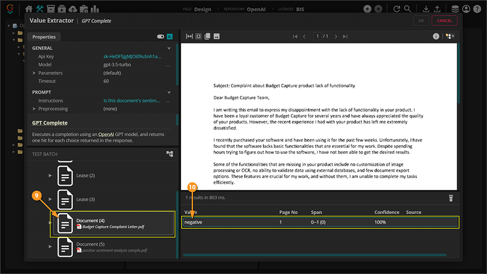Click the copy pages icon in viewer toolbar
Viewport: 487px width, 274px height.
click(x=207, y=37)
